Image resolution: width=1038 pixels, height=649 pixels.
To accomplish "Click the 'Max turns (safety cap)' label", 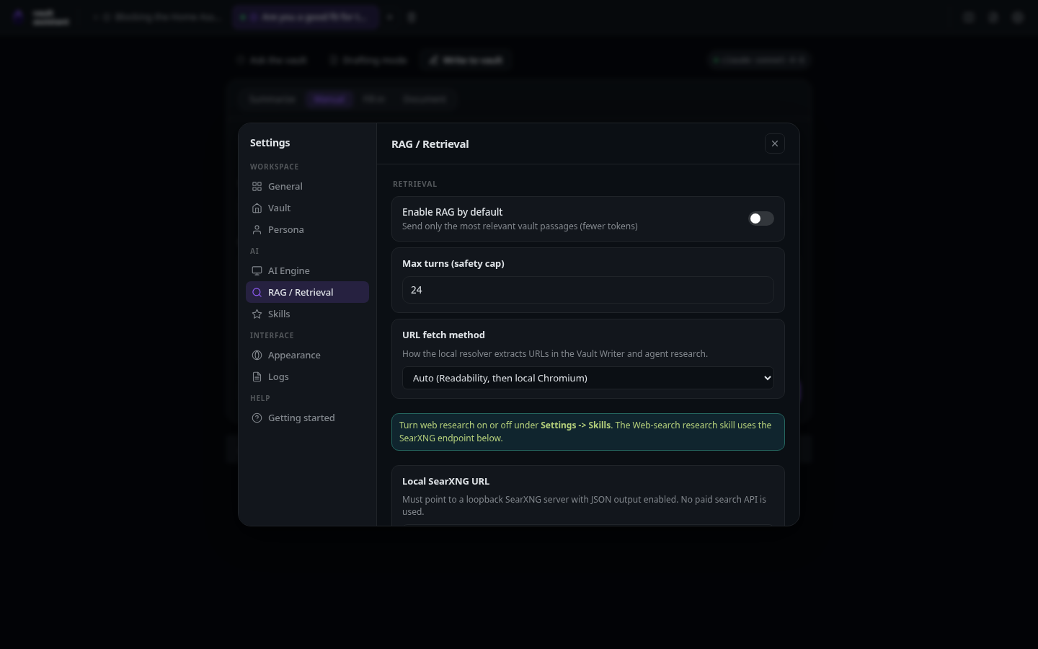I will coord(453,263).
